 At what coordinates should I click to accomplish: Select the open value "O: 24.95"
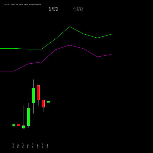coord(54,10)
